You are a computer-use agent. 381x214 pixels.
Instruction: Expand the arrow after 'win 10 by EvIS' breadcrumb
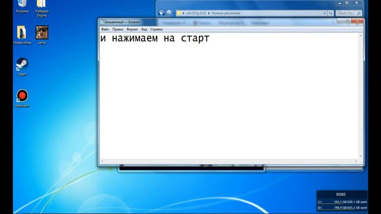[x=209, y=13]
